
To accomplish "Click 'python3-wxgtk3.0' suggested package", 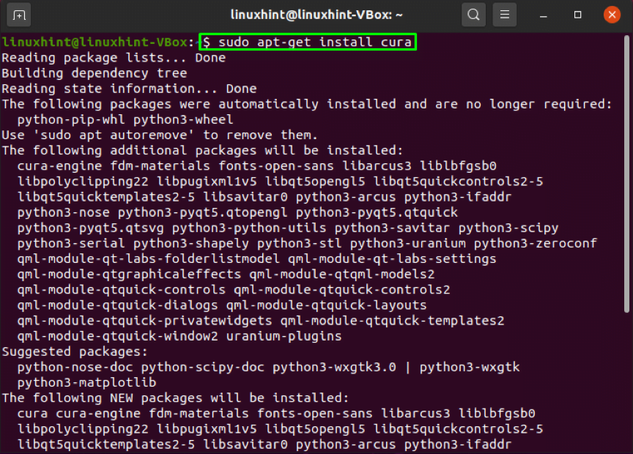I will coord(334,368).
